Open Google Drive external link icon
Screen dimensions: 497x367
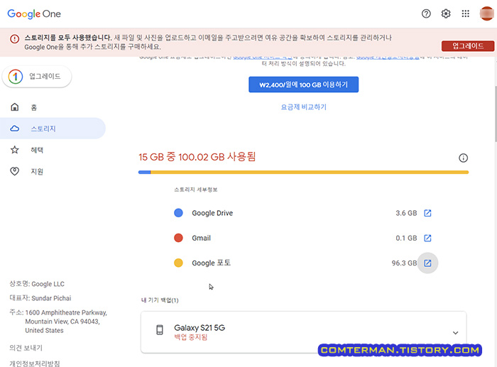tap(427, 213)
